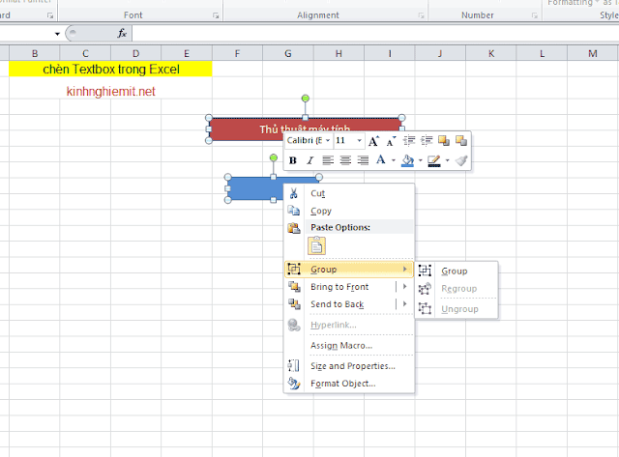Click the Format Object icon
Image resolution: width=619 pixels, height=457 pixels.
pos(294,384)
